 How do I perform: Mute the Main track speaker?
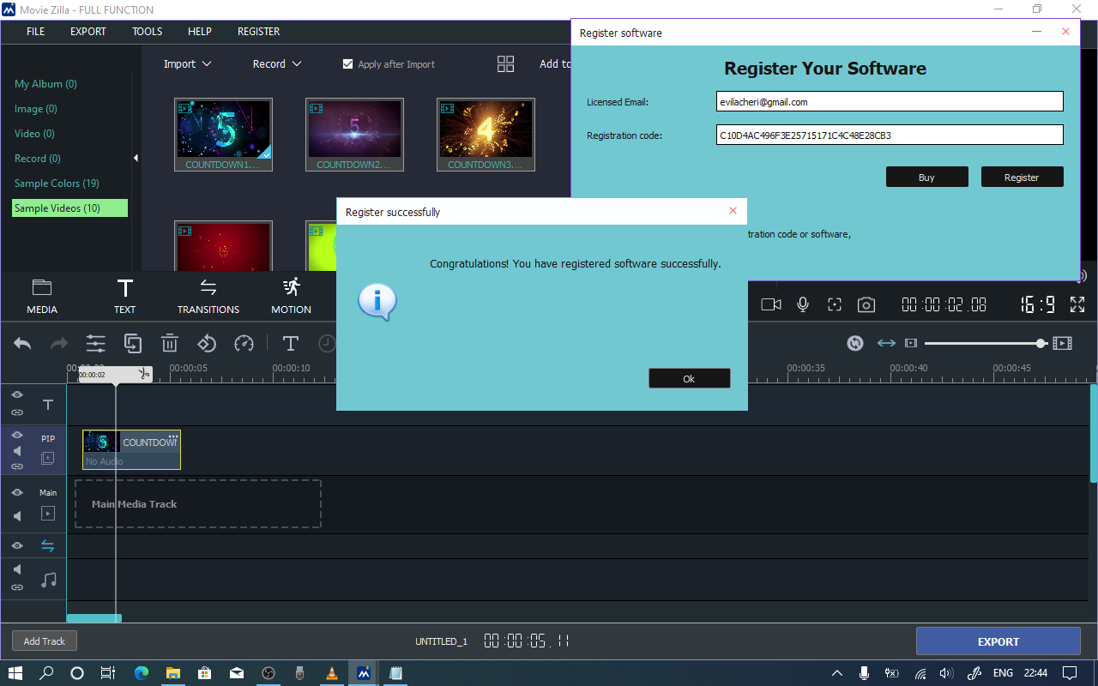17,516
